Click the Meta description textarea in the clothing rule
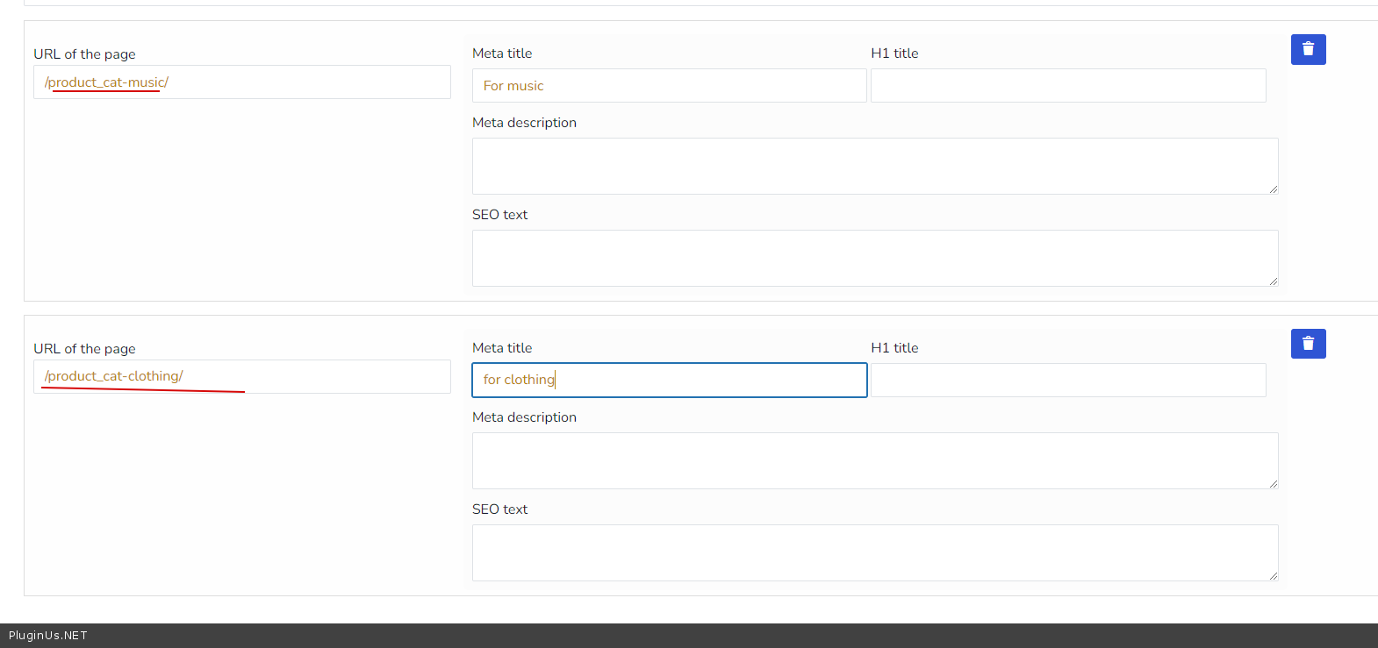The height and width of the screenshot is (648, 1378). tap(874, 460)
